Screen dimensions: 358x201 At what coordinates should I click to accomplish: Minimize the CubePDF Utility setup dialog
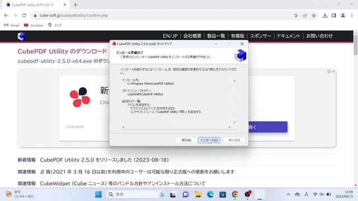coord(216,44)
